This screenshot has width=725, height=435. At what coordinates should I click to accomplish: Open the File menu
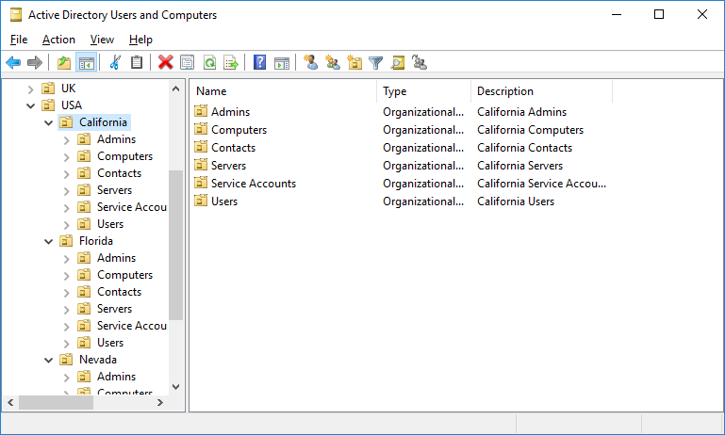click(19, 40)
